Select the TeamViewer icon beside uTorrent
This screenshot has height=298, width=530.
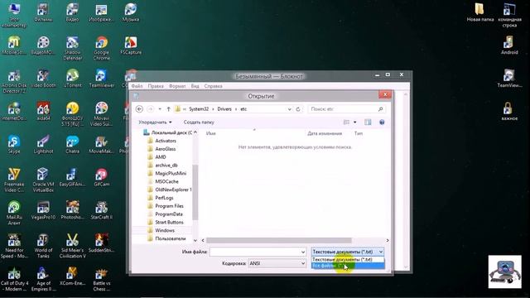point(101,79)
